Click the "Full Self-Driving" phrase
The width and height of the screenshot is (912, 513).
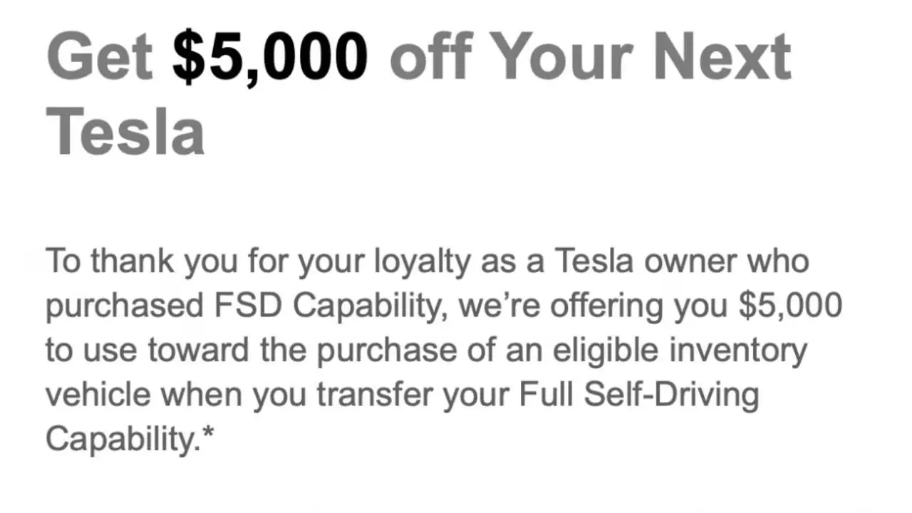click(x=638, y=394)
